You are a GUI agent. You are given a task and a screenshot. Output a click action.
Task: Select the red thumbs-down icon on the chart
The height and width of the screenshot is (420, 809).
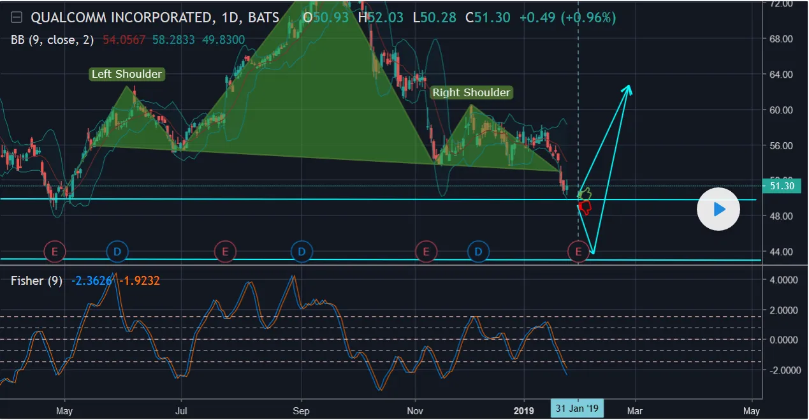click(x=585, y=207)
